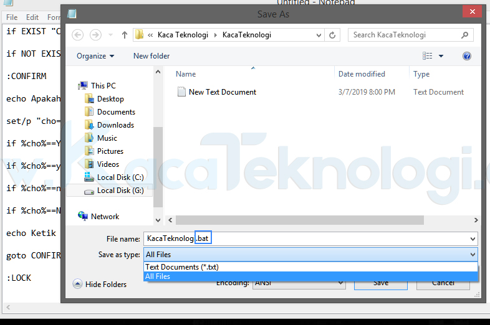Click the file list scroll right arrow

pos(476,220)
